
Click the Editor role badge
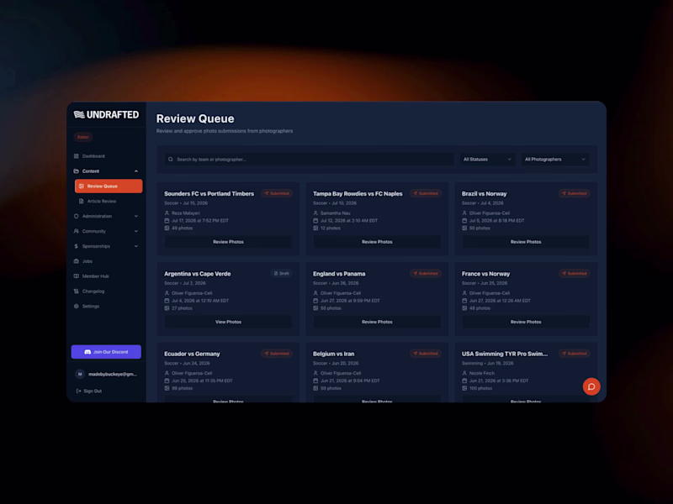click(82, 137)
